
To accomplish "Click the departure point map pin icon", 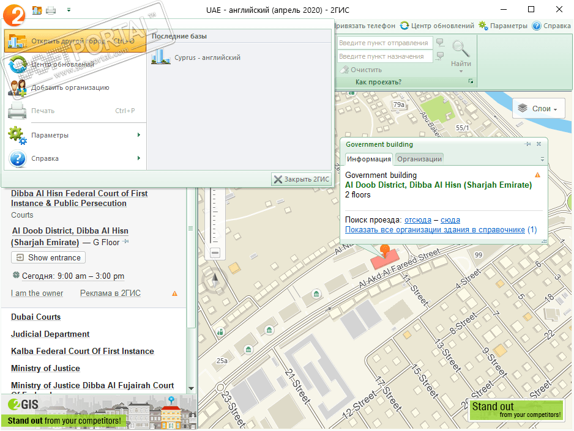I will 441,43.
